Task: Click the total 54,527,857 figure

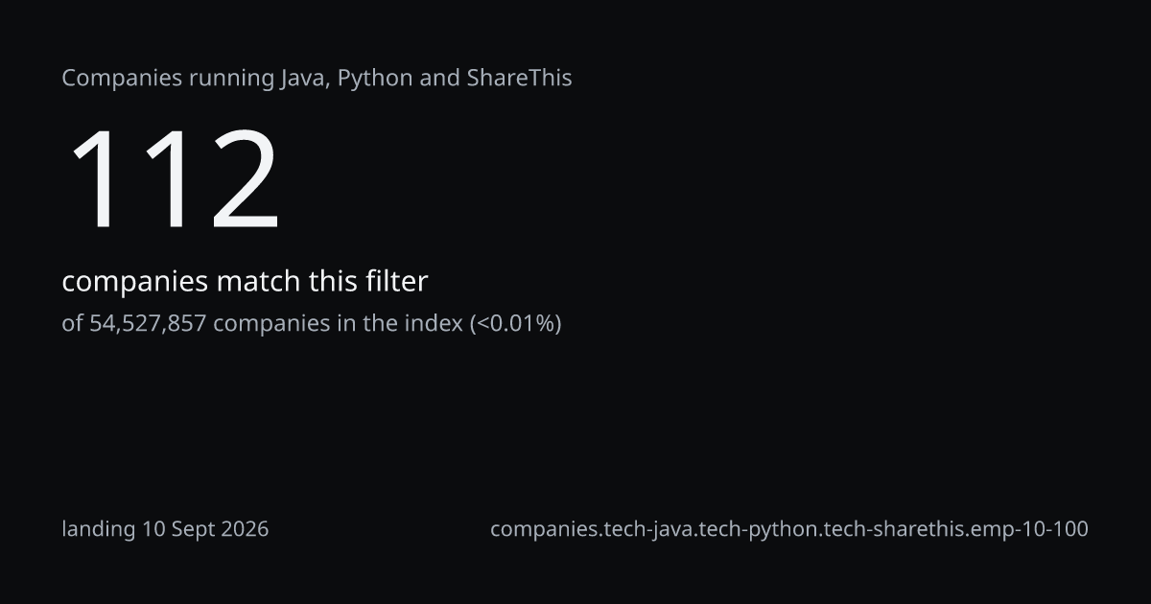Action: point(149,324)
